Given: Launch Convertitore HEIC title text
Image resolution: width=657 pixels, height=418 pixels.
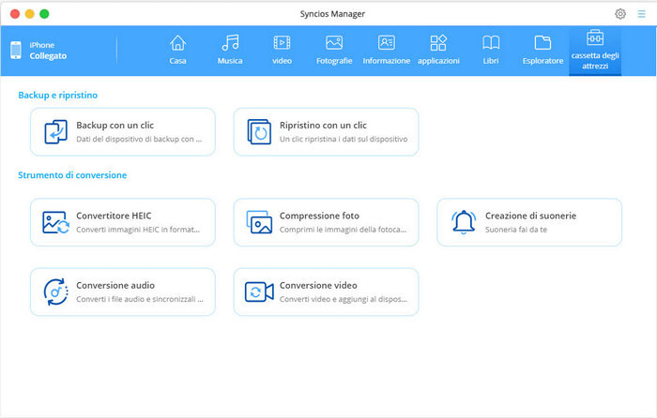Looking at the screenshot, I should tap(114, 216).
